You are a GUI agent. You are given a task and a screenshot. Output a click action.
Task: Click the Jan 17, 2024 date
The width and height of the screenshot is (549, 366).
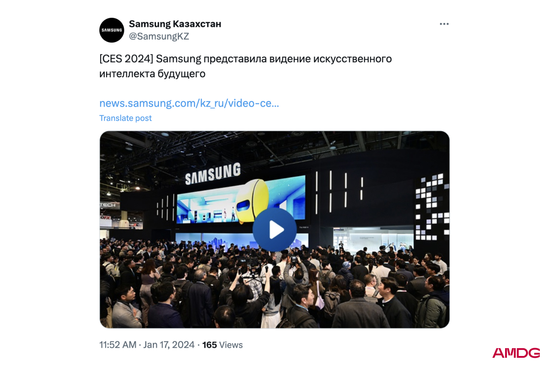tap(169, 345)
